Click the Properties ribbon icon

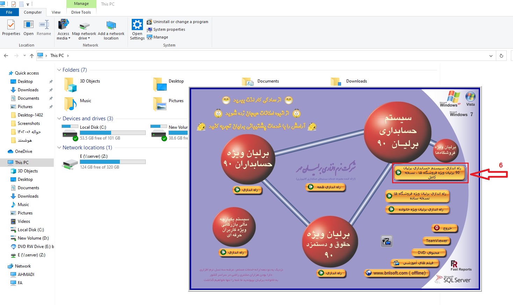[11, 28]
